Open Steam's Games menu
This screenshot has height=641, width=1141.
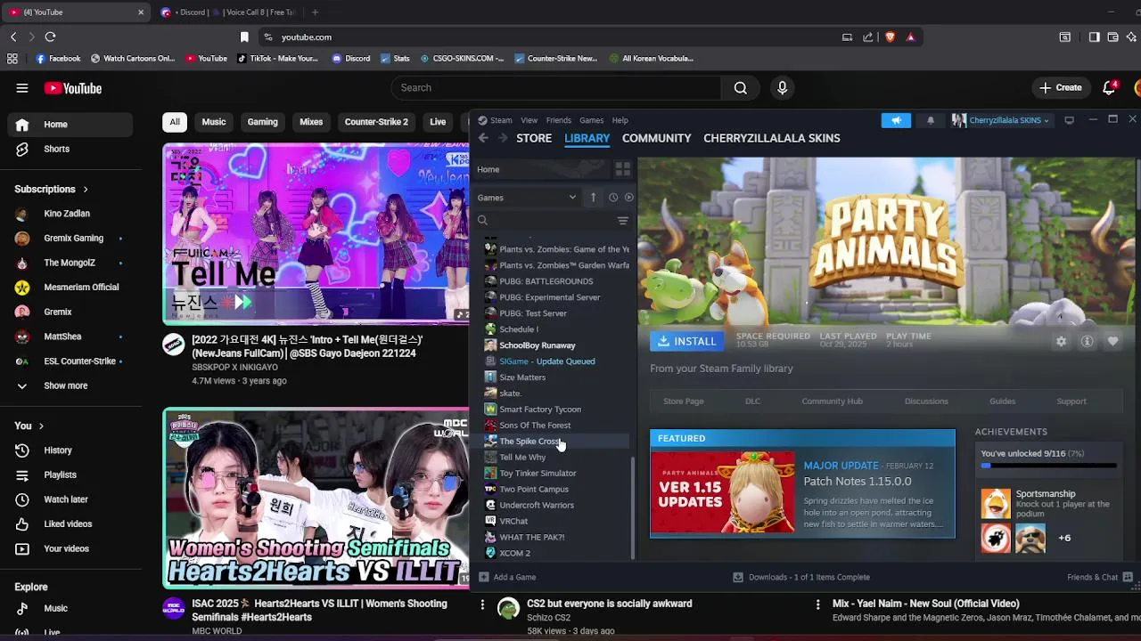tap(591, 120)
